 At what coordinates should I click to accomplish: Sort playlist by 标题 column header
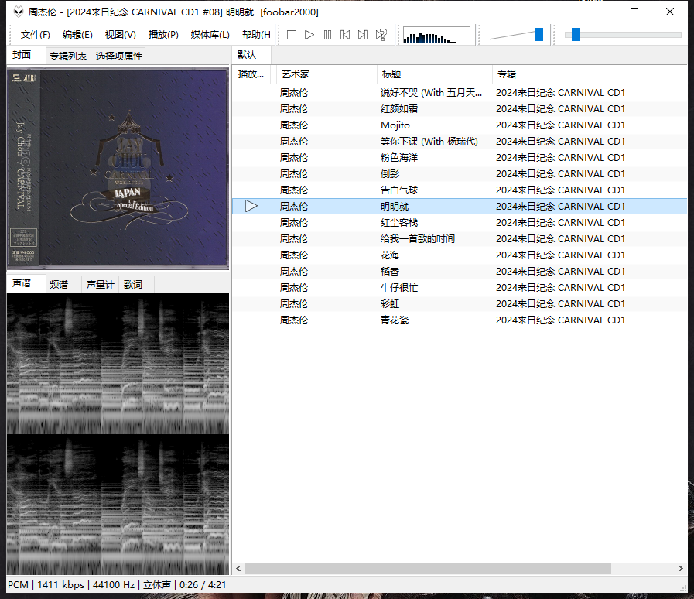point(391,74)
